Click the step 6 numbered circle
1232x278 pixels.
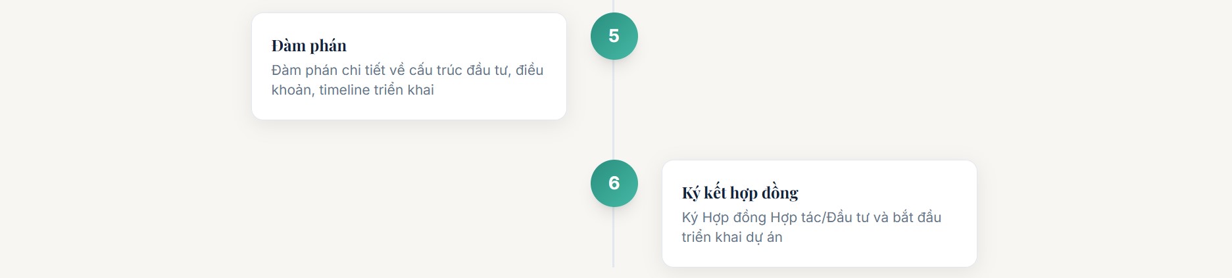[614, 183]
